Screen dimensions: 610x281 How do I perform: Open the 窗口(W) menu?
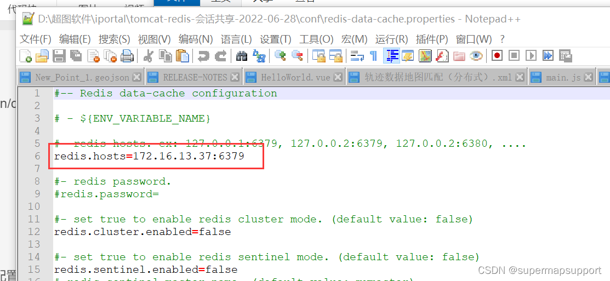(474, 39)
